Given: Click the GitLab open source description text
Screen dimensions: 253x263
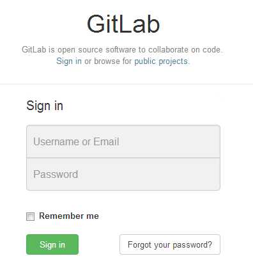Looking at the screenshot, I should (122, 49).
